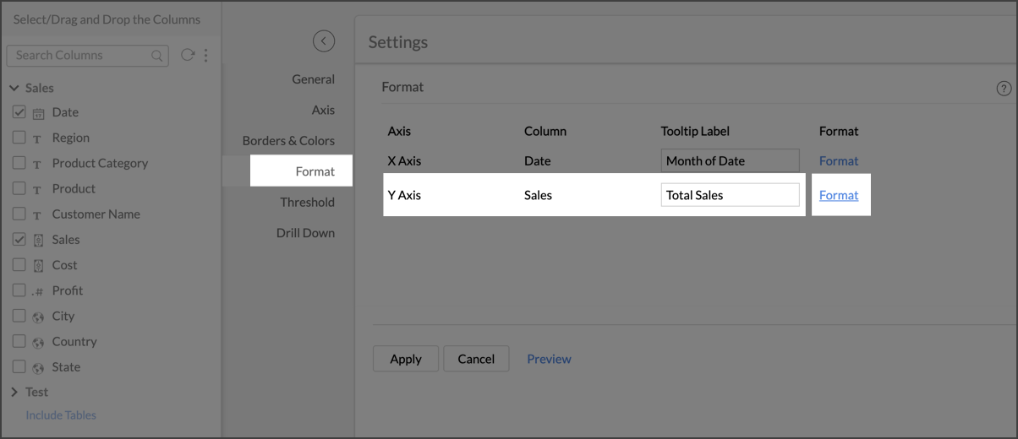Open the three-dot more options menu
This screenshot has width=1018, height=439.
tap(205, 56)
